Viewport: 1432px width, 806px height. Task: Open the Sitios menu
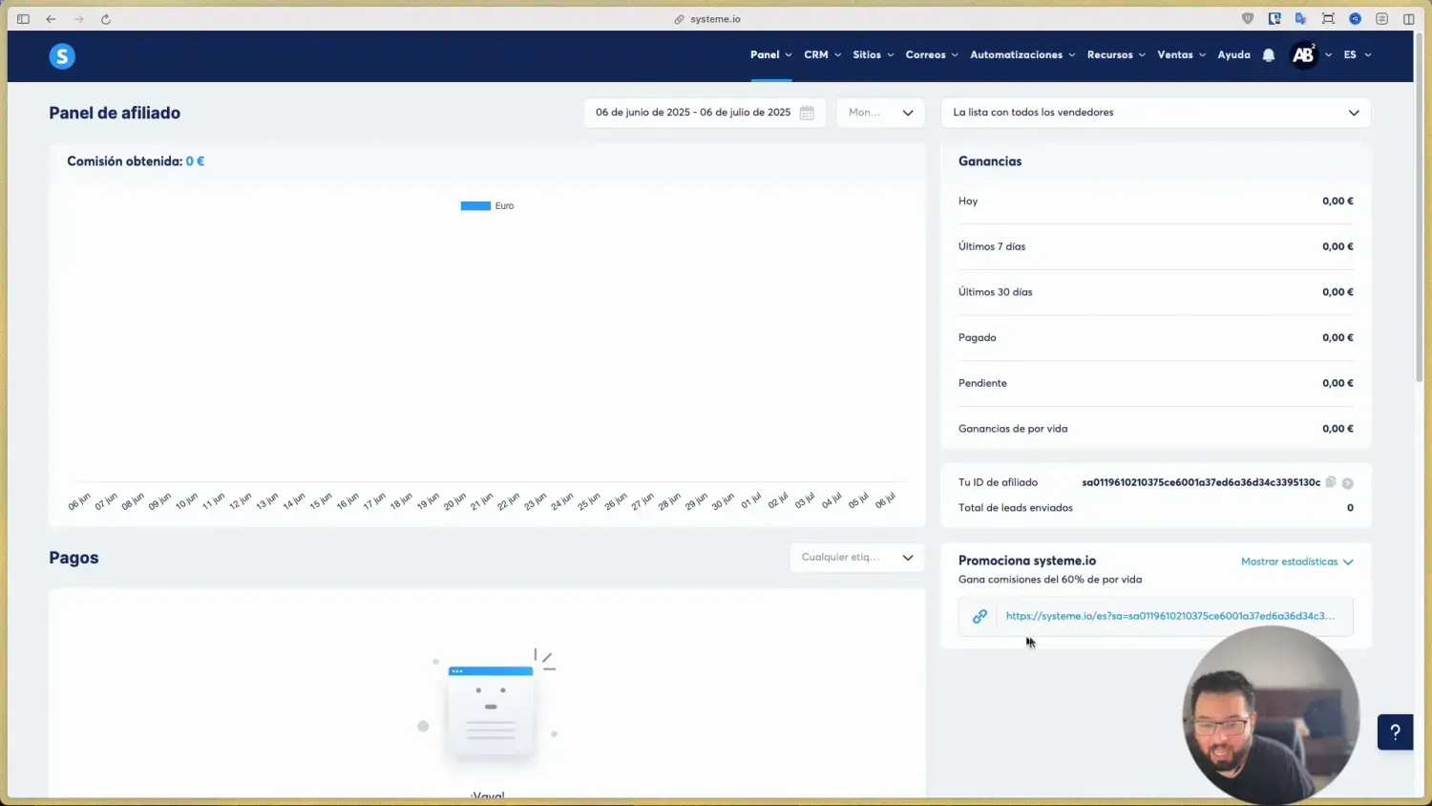click(x=874, y=55)
